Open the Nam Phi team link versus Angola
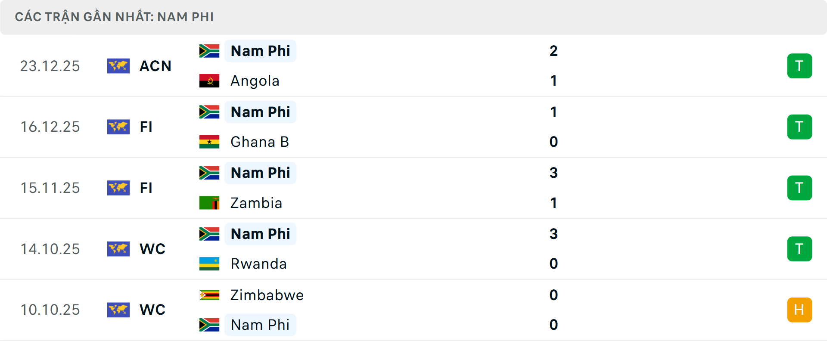 (260, 51)
